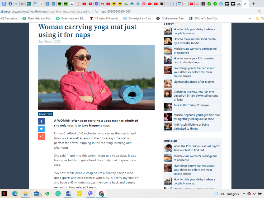Open Latest: Middle class woman's porridge article
The width and height of the screenshot is (264, 198).
195,51
